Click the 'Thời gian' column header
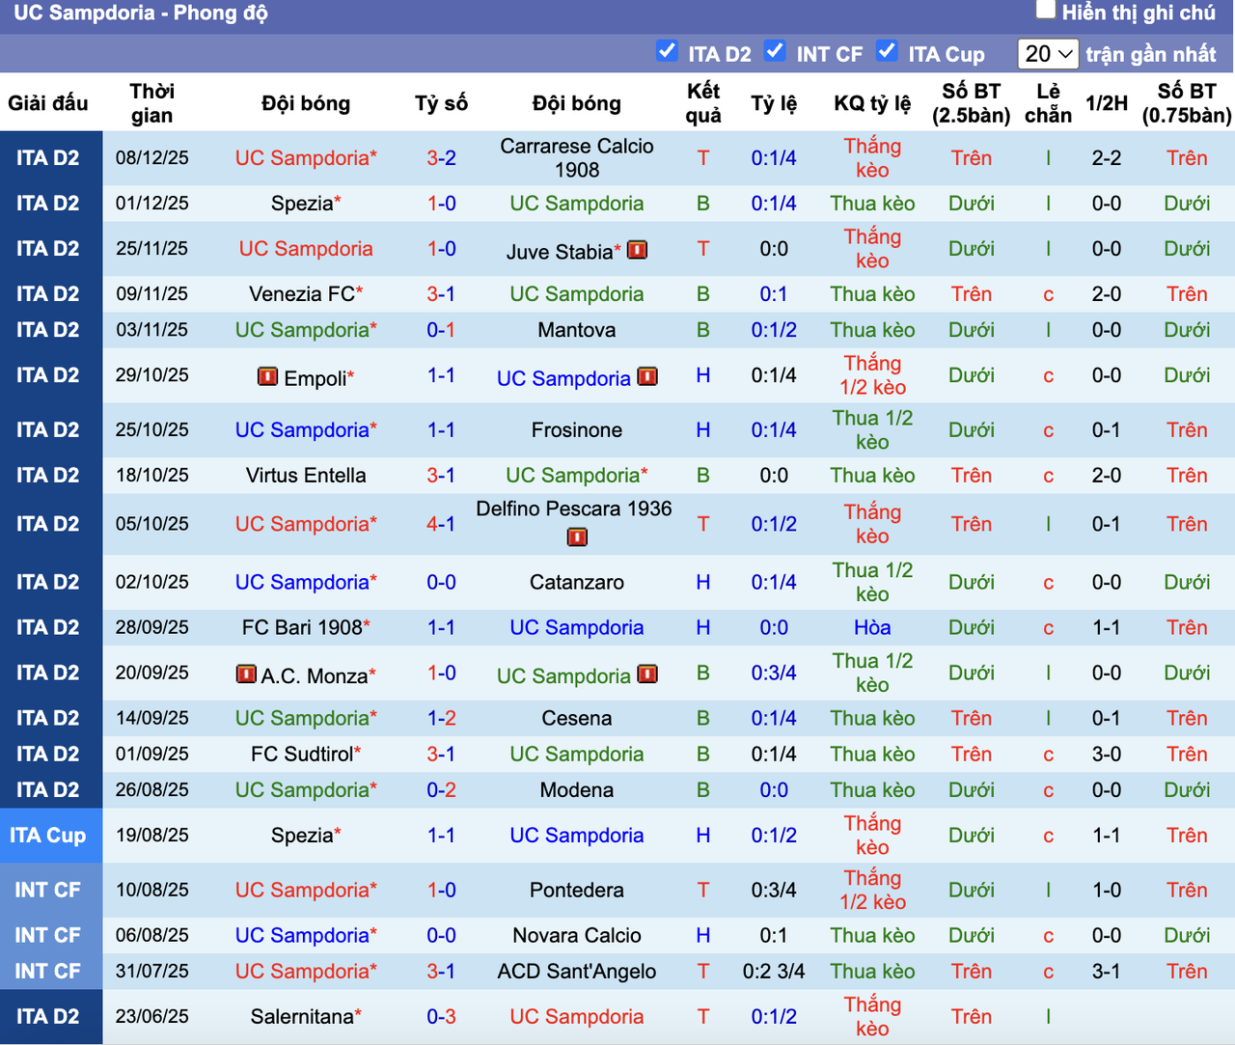 pos(152,103)
